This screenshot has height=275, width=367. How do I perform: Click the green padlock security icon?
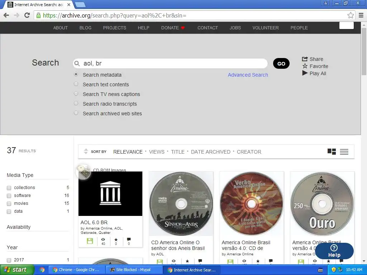38,15
